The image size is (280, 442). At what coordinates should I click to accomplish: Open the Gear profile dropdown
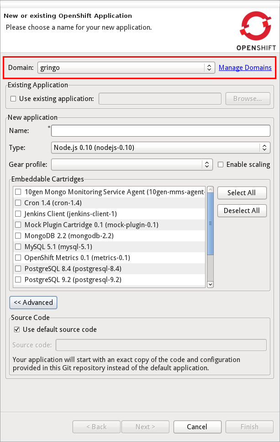(x=132, y=165)
